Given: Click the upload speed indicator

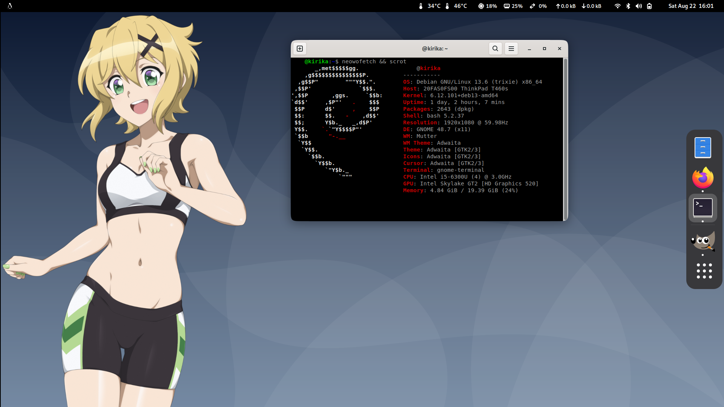Looking at the screenshot, I should pos(566,6).
